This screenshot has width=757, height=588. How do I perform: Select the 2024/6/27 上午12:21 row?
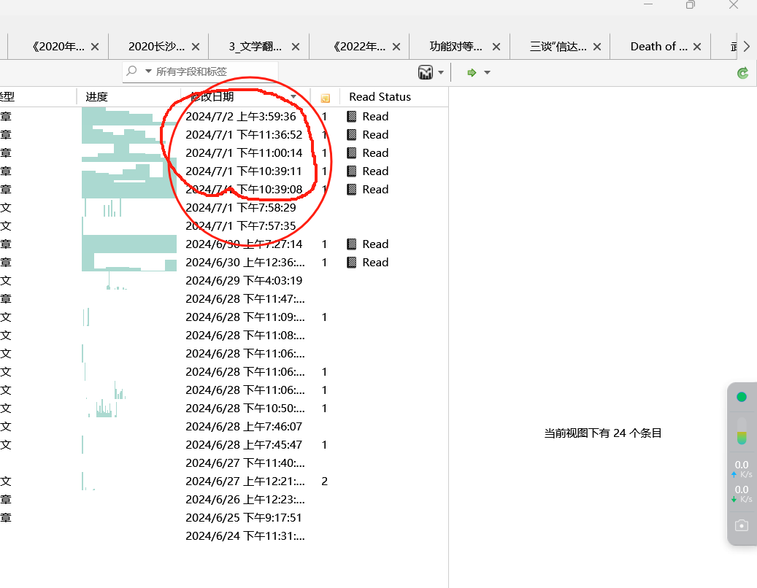click(x=224, y=481)
